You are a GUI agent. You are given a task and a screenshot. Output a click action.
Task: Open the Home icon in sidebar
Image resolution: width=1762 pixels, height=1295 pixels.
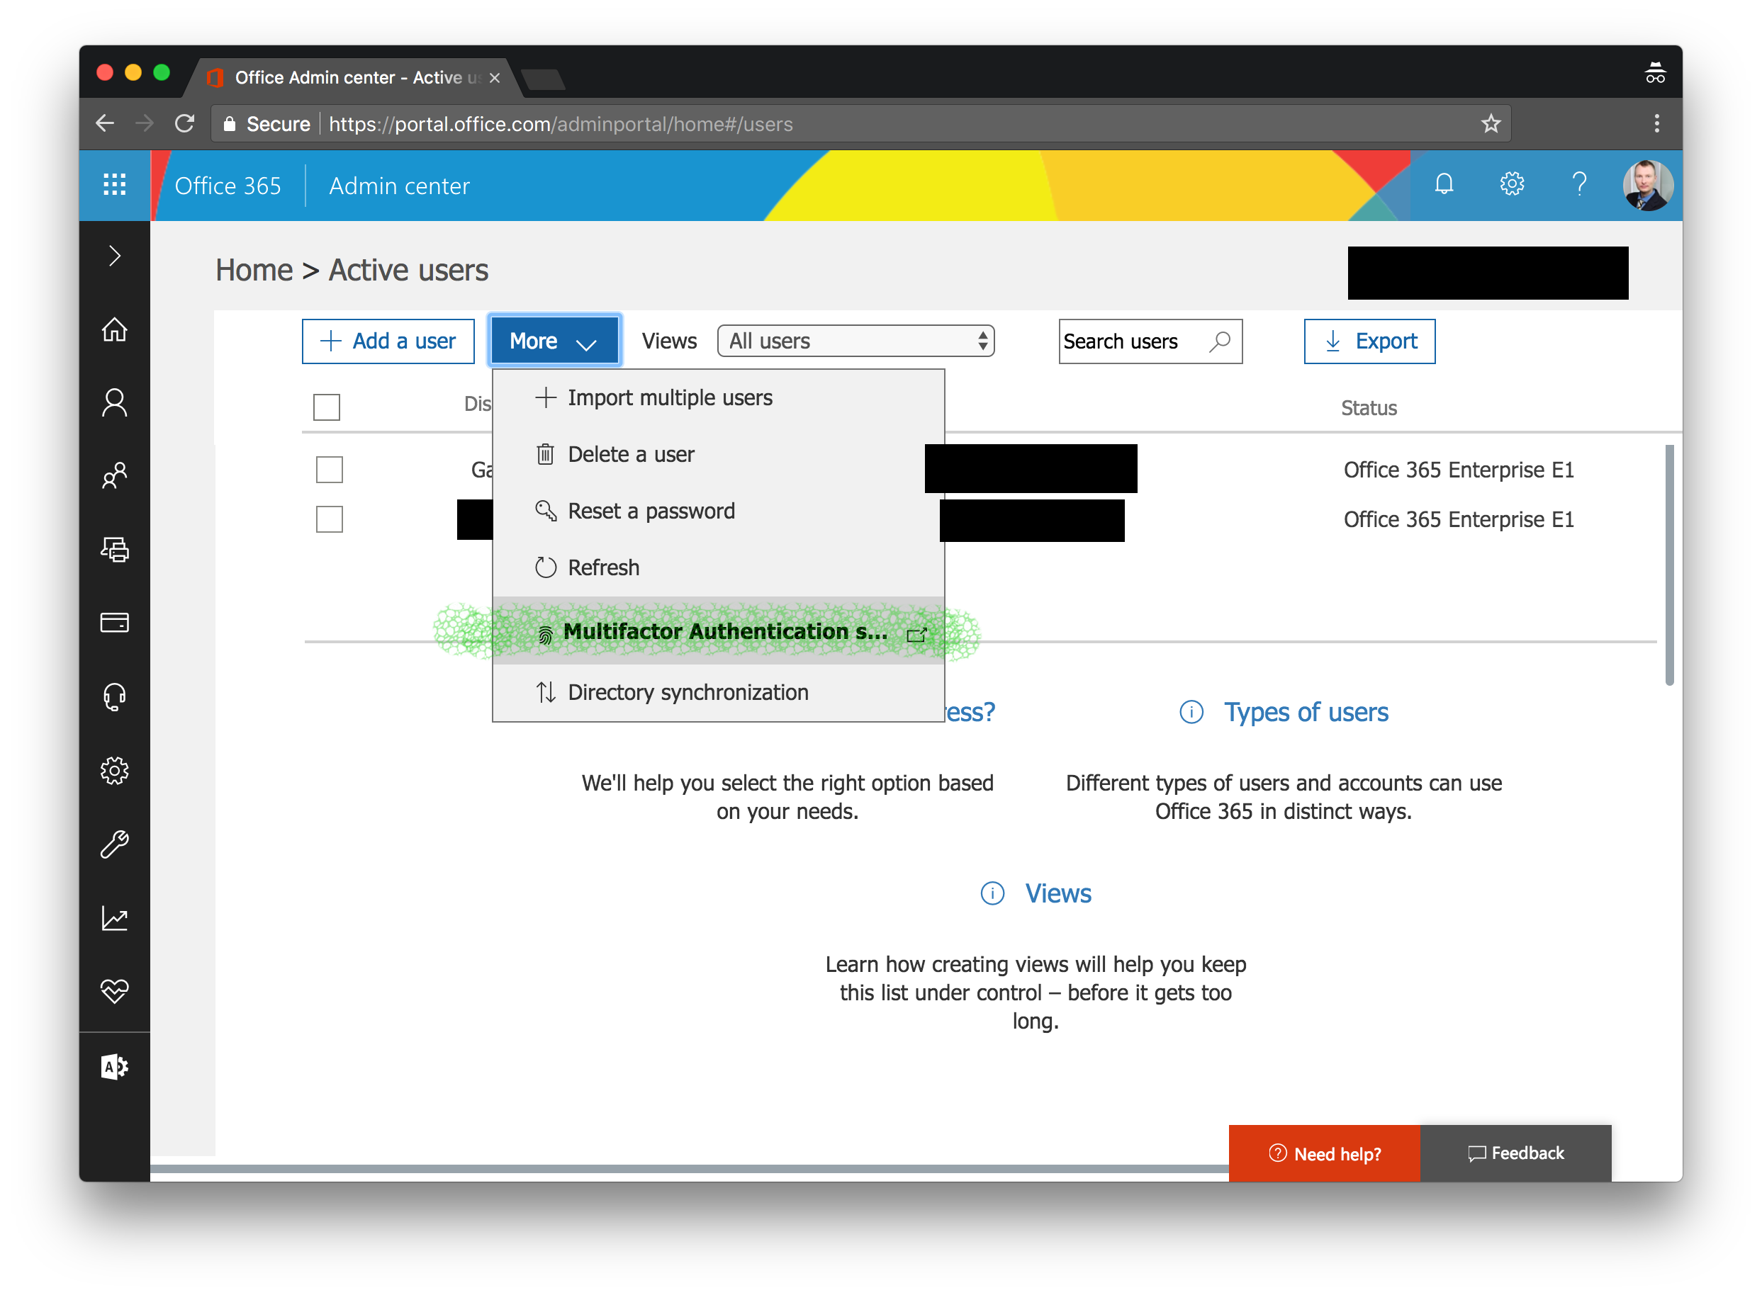115,330
